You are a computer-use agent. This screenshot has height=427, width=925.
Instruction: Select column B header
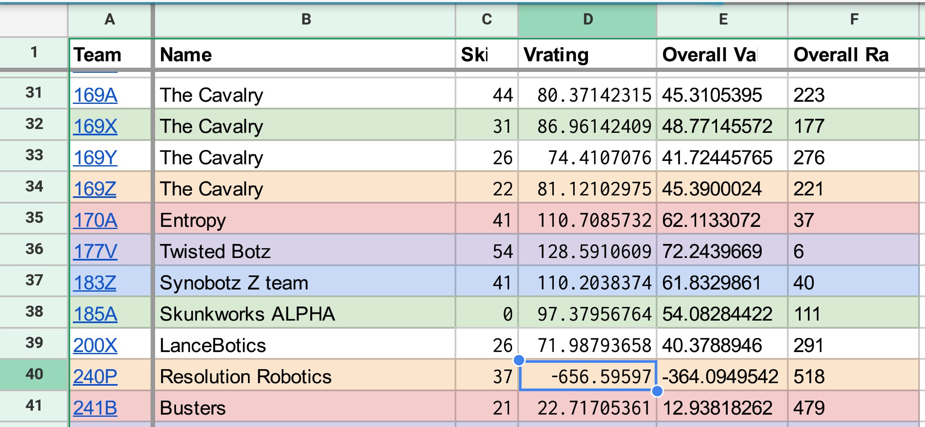(305, 20)
